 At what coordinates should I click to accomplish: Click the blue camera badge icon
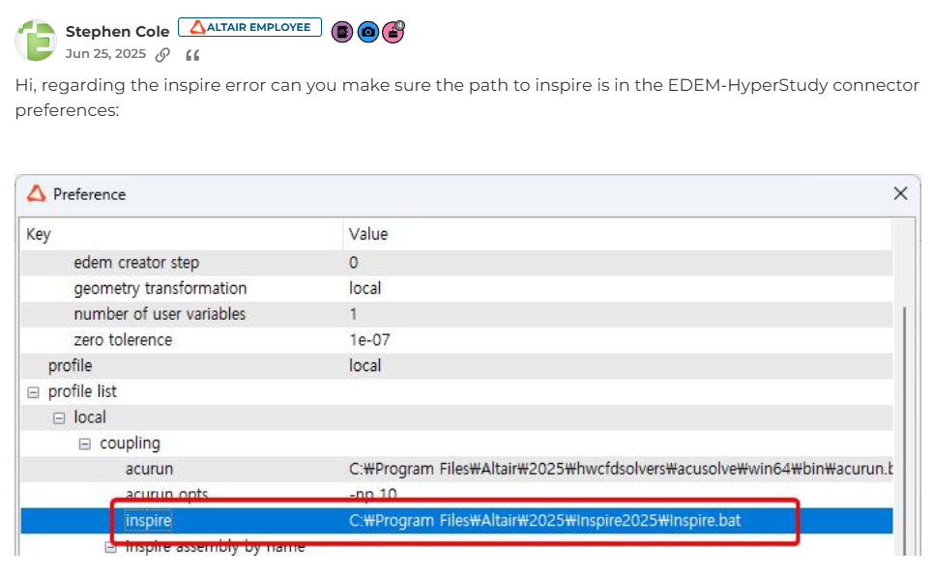point(368,32)
